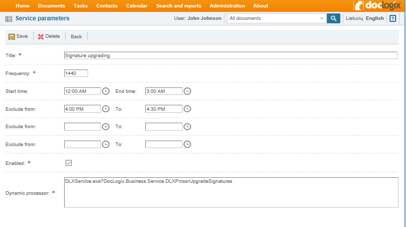Click the Back button

76,37
